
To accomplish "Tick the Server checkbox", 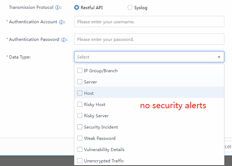I will pos(80,82).
